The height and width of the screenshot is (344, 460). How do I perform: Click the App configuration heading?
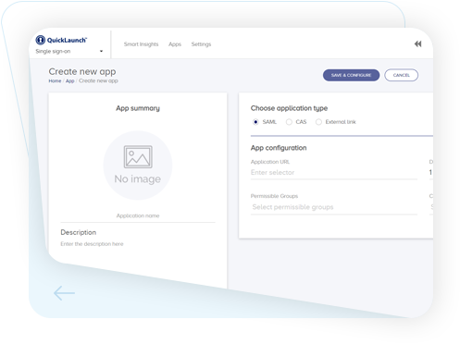pos(279,148)
